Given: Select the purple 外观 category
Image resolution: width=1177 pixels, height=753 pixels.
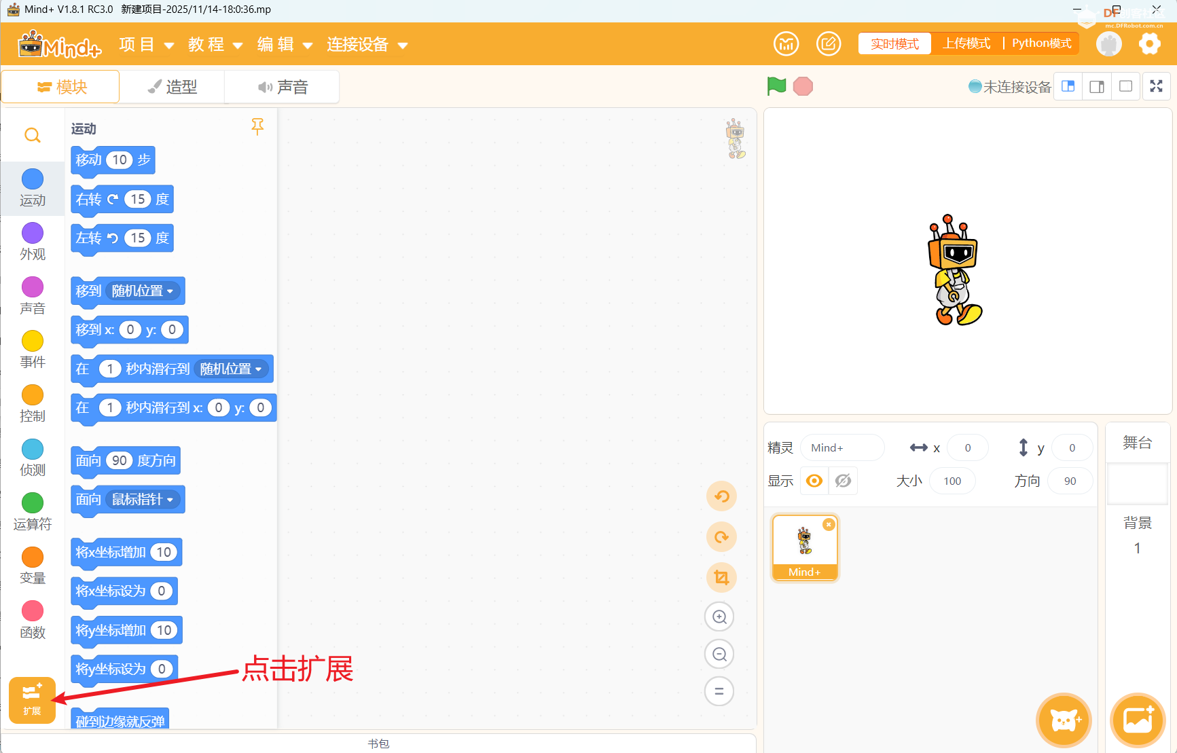Looking at the screenshot, I should click(x=33, y=241).
